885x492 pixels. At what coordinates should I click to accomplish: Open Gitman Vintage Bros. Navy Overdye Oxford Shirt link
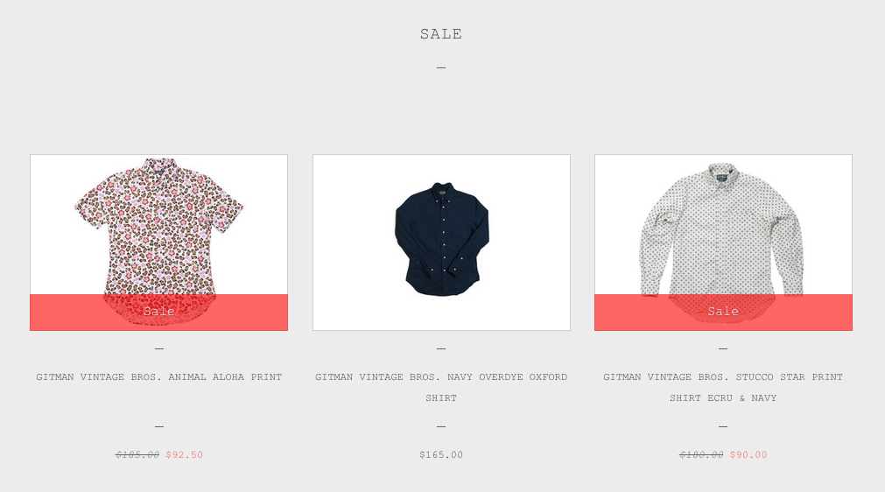point(441,387)
